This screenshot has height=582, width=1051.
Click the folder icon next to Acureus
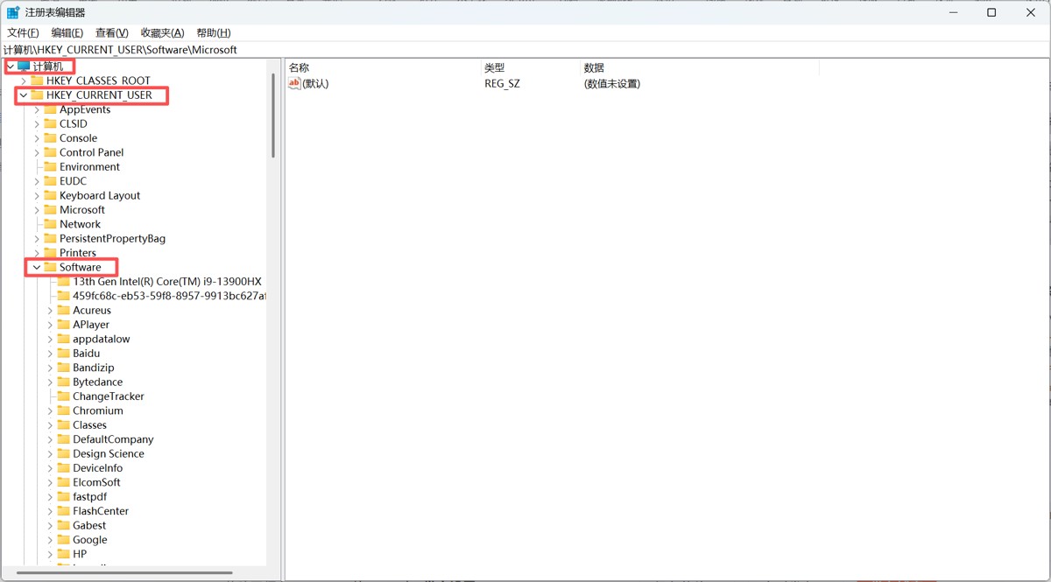click(x=63, y=310)
